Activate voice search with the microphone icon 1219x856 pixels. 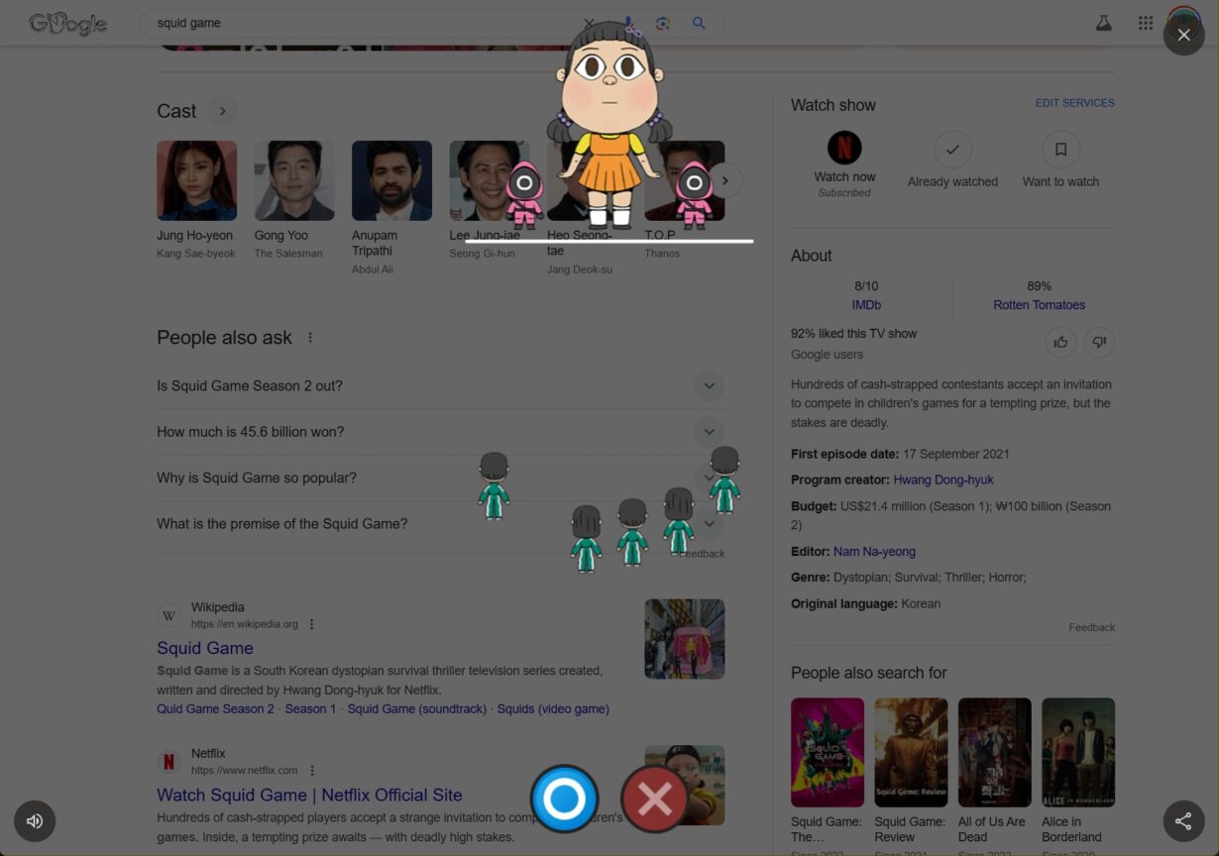point(628,22)
